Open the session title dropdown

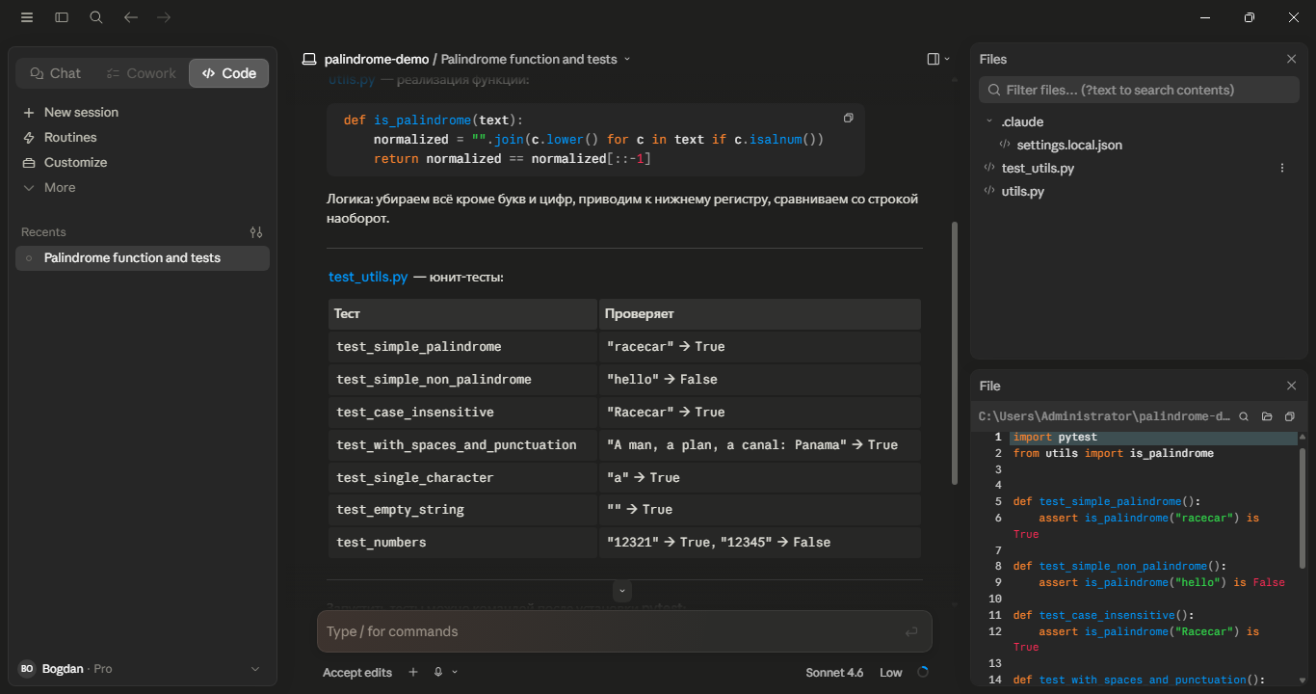click(627, 60)
